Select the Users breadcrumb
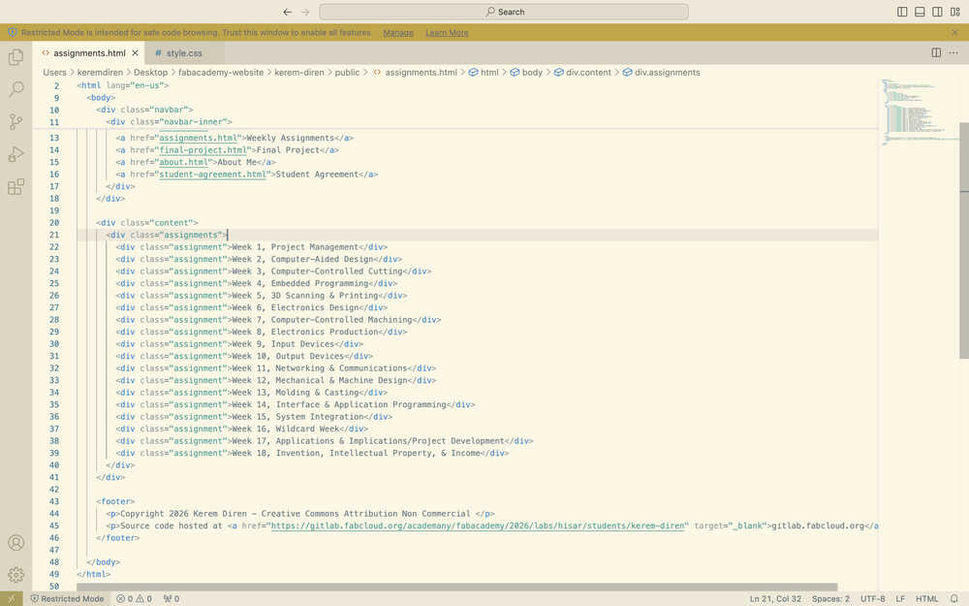The width and height of the screenshot is (969, 606). [54, 73]
